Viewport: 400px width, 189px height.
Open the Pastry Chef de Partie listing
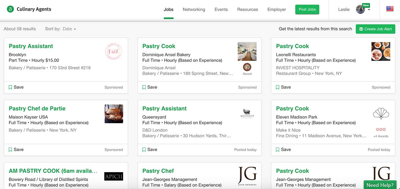(x=37, y=109)
